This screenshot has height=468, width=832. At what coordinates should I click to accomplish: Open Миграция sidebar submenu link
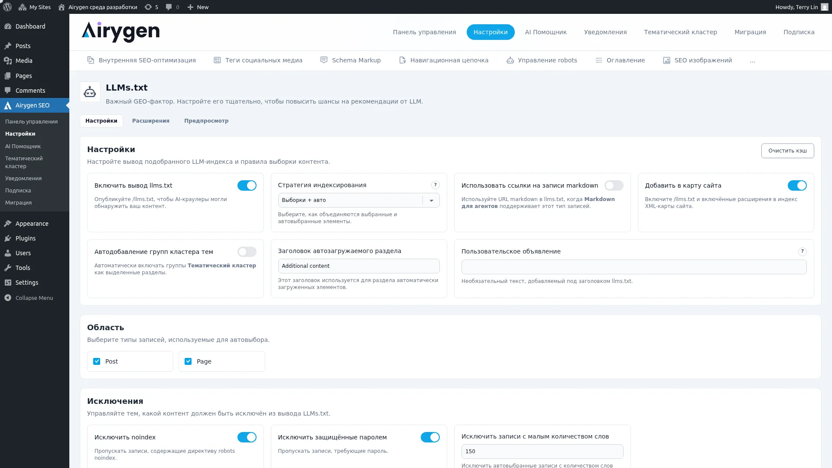[18, 203]
